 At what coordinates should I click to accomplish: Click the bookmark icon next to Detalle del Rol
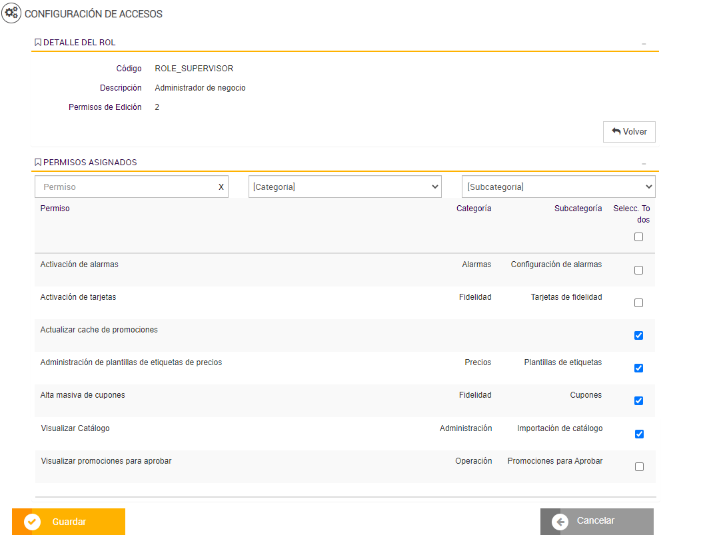click(38, 43)
